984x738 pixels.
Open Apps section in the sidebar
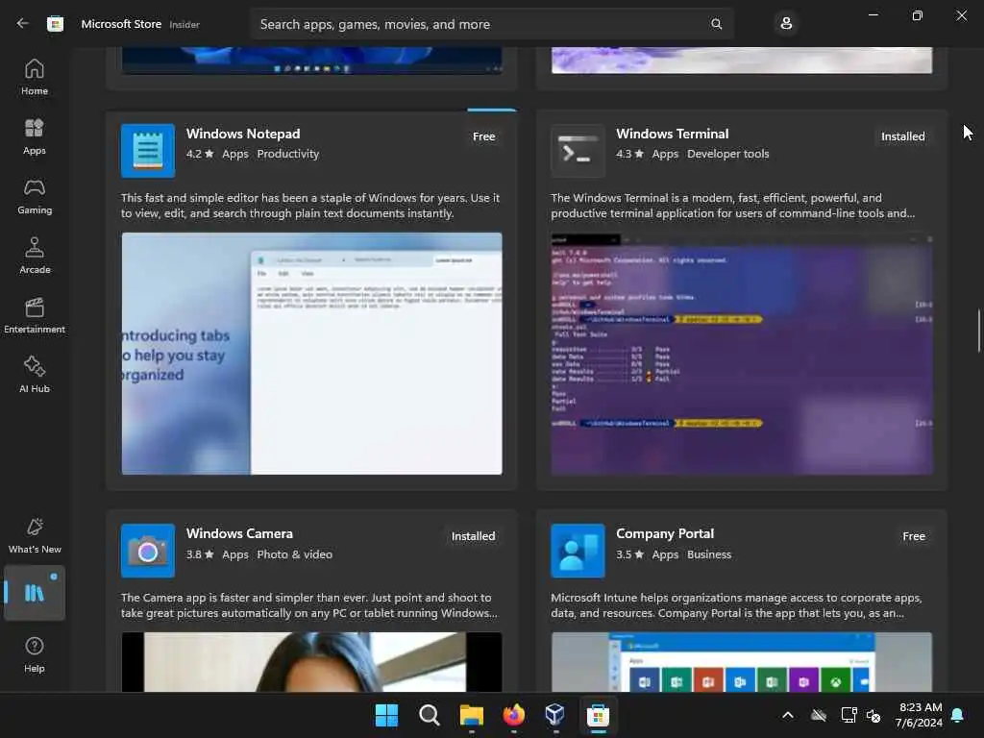pos(35,136)
